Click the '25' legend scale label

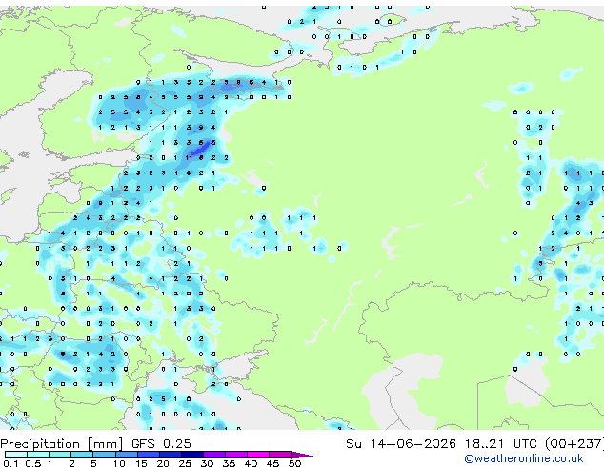click(185, 463)
